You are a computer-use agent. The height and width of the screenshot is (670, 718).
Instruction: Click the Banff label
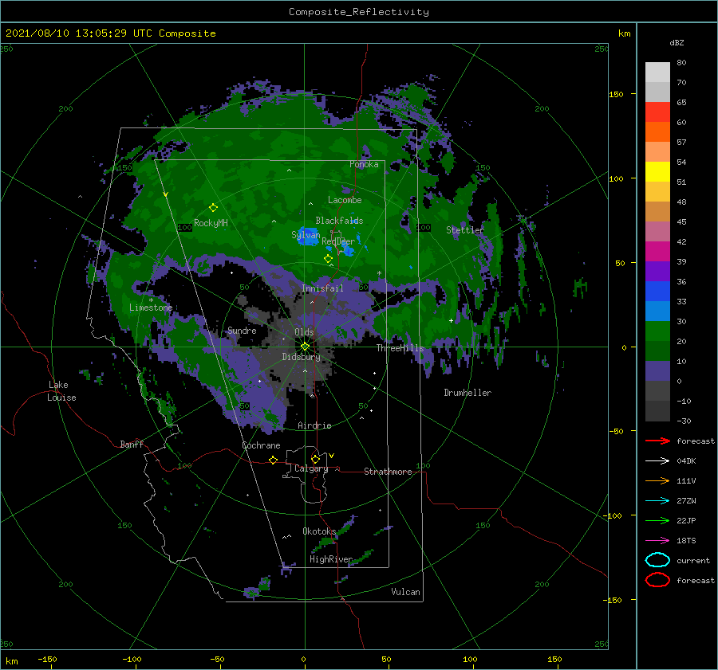pyautogui.click(x=132, y=444)
